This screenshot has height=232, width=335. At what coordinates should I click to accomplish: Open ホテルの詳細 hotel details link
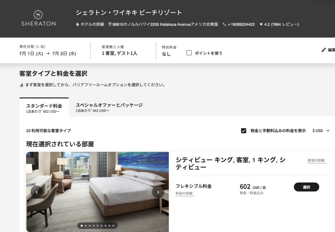click(x=90, y=24)
